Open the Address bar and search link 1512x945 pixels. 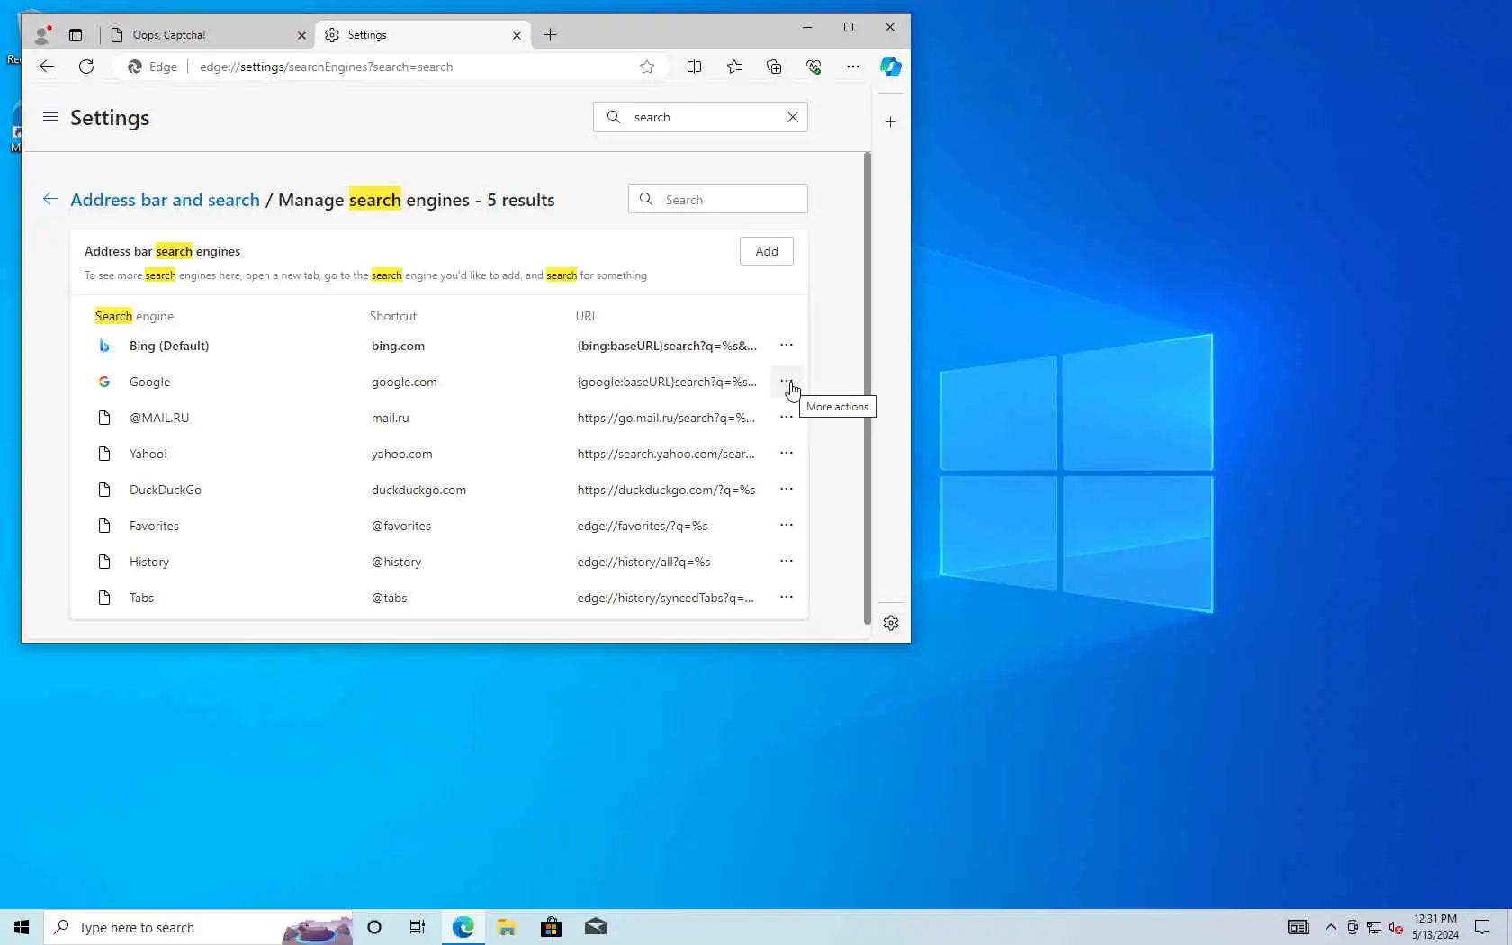tap(166, 200)
